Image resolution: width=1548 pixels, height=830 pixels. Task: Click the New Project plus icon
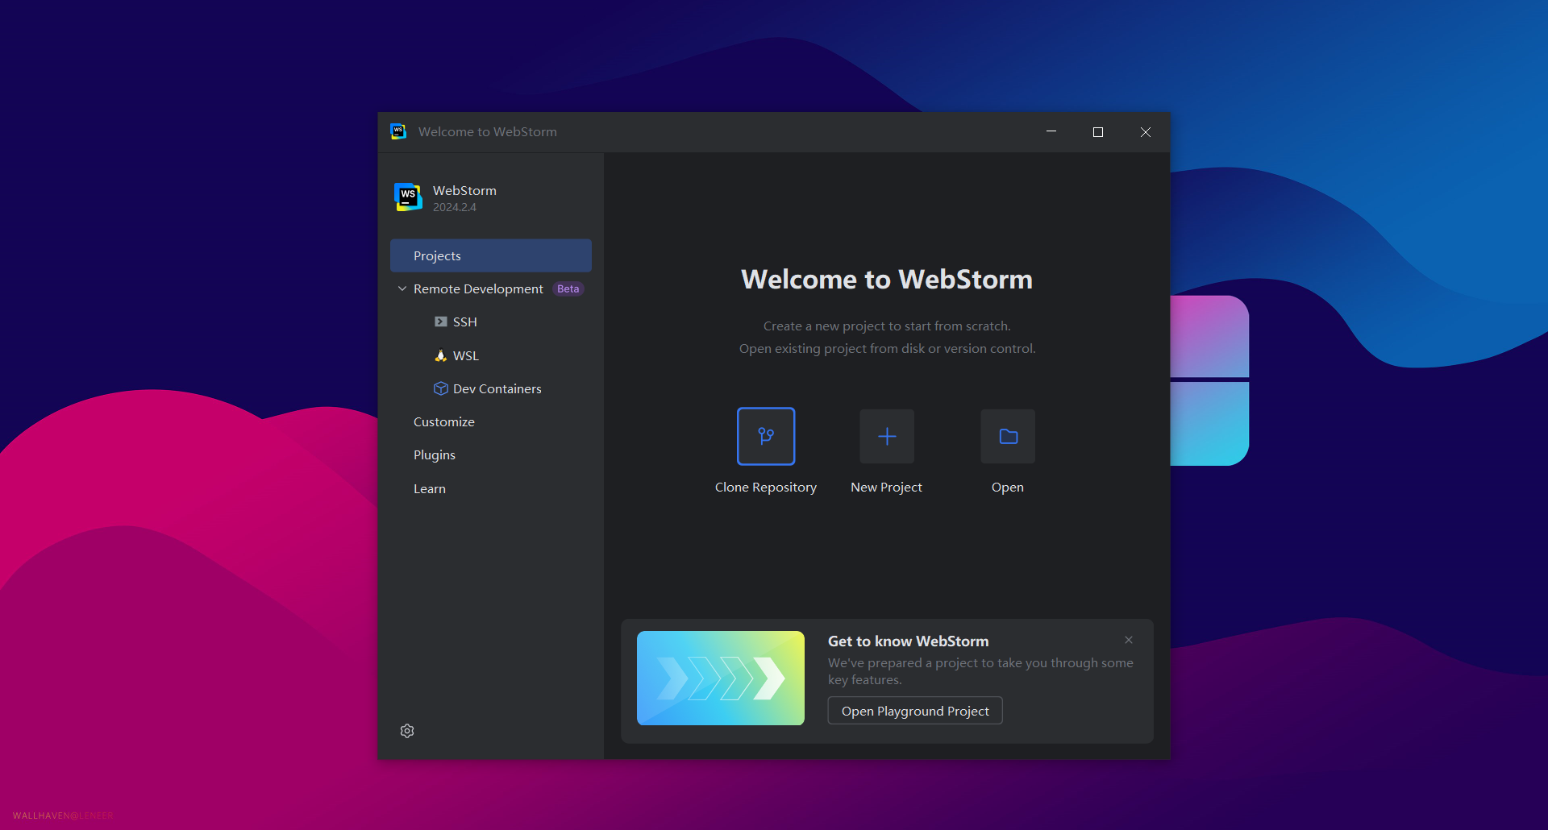pyautogui.click(x=887, y=436)
